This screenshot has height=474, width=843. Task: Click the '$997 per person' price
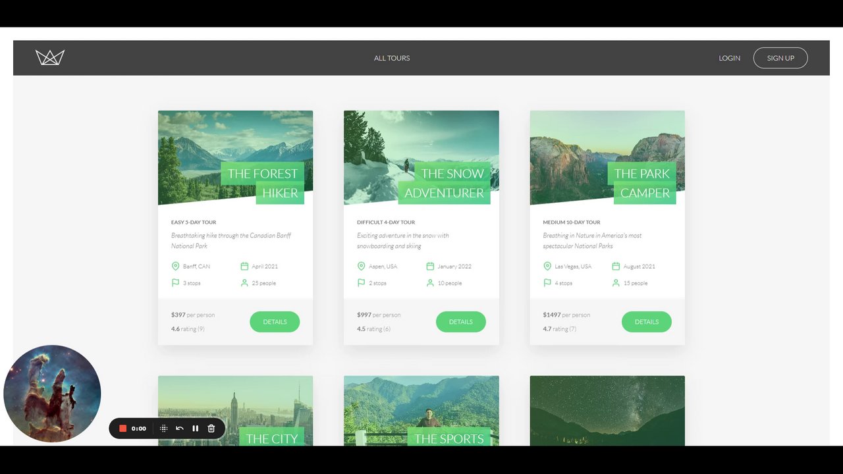(379, 315)
